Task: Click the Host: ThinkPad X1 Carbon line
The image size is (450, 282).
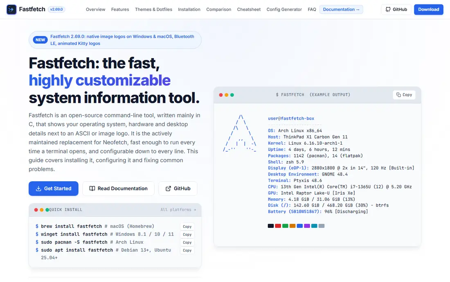Action: (308, 137)
